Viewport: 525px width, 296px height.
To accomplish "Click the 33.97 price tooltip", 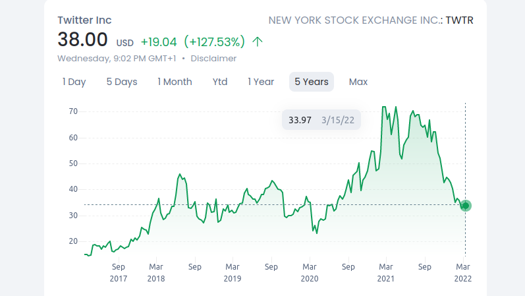I will [300, 120].
